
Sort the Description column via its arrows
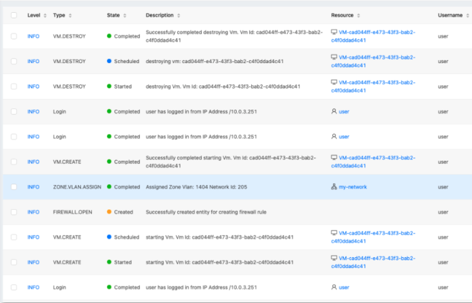(179, 15)
